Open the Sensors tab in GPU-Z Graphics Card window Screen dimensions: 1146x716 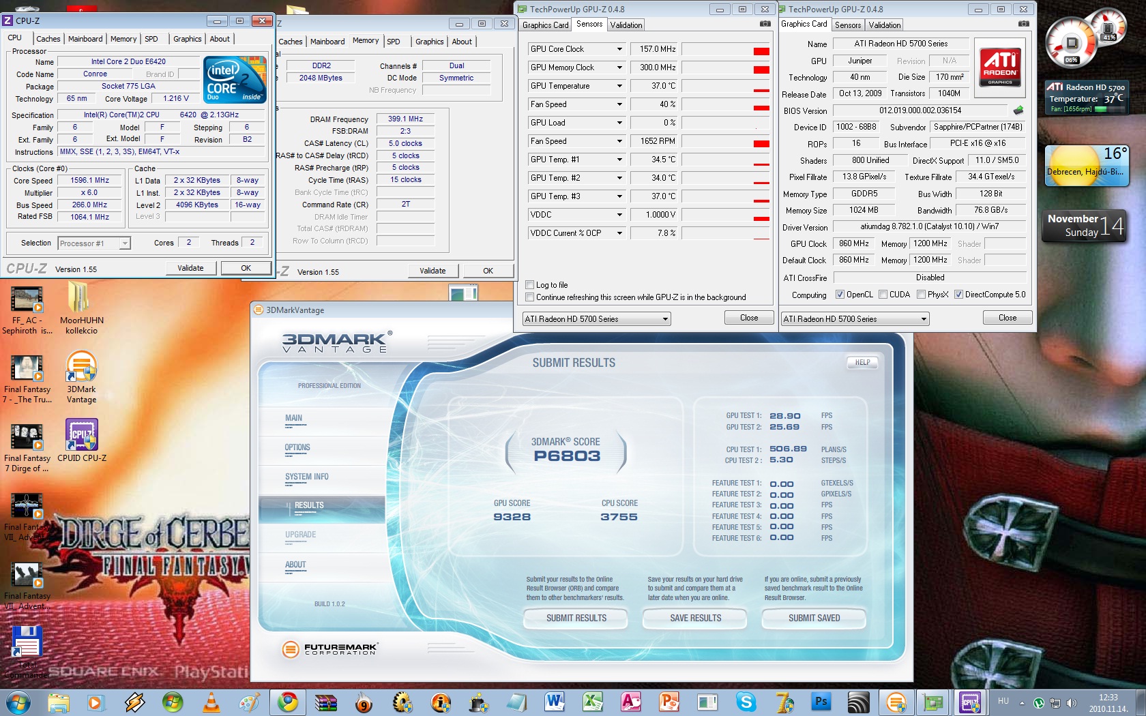pos(848,25)
